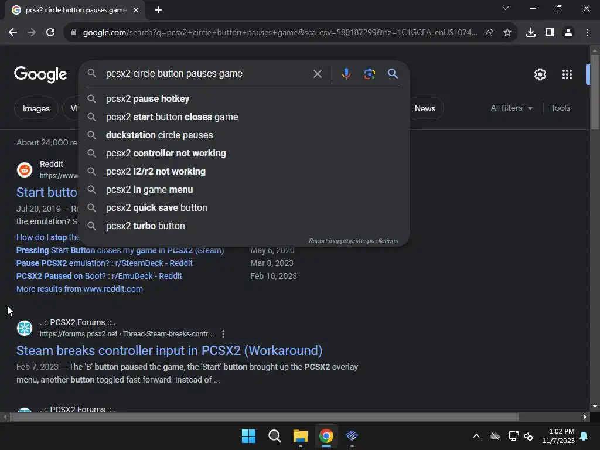600x450 pixels.
Task: Open the share page icon in address bar
Action: 489,33
